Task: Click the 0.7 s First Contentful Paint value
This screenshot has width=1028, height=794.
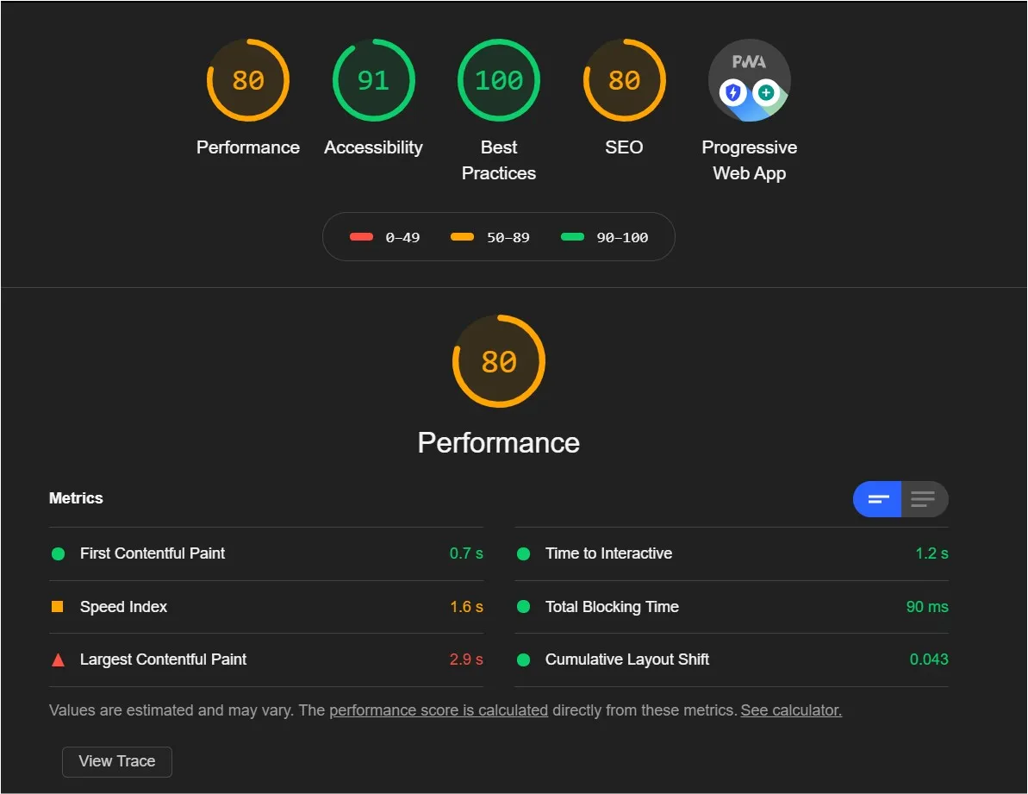Action: (x=466, y=553)
